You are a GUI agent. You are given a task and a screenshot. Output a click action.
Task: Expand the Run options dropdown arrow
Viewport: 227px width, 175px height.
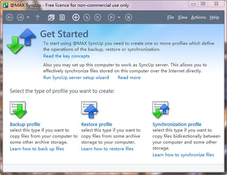119,17
